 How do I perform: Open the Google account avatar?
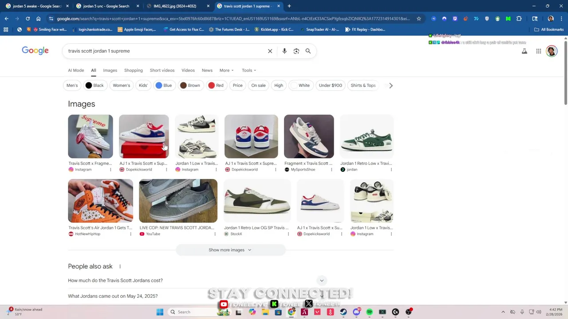point(552,51)
